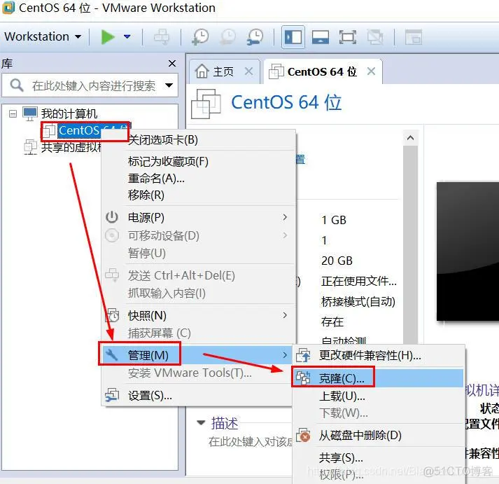Collapse the 描述 section triangle
Image resolution: width=499 pixels, height=484 pixels.
pos(201,423)
